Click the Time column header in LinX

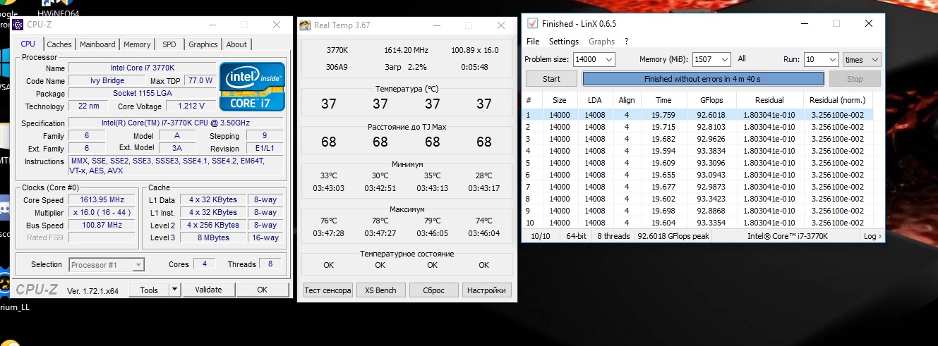click(x=663, y=100)
